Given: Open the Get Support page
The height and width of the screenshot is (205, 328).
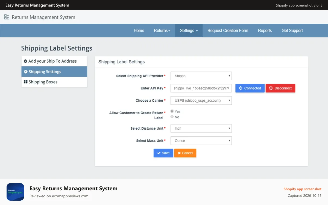Looking at the screenshot, I should [x=292, y=31].
